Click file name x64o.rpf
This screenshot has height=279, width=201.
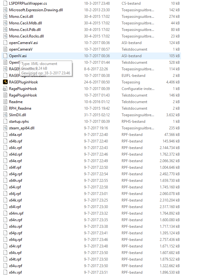point(16,227)
